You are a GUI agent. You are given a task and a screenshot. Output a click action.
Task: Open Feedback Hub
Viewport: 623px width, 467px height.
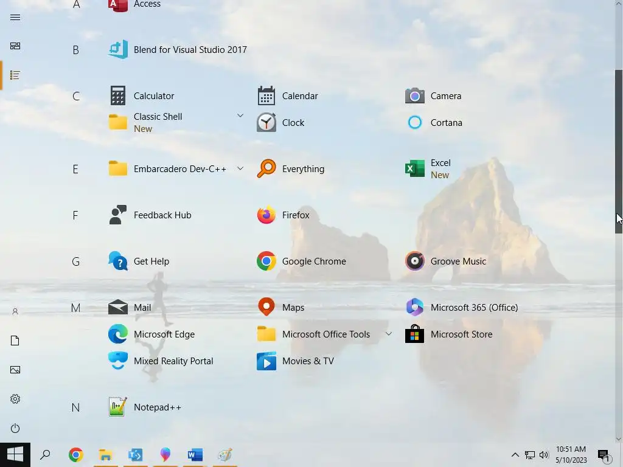(x=150, y=215)
